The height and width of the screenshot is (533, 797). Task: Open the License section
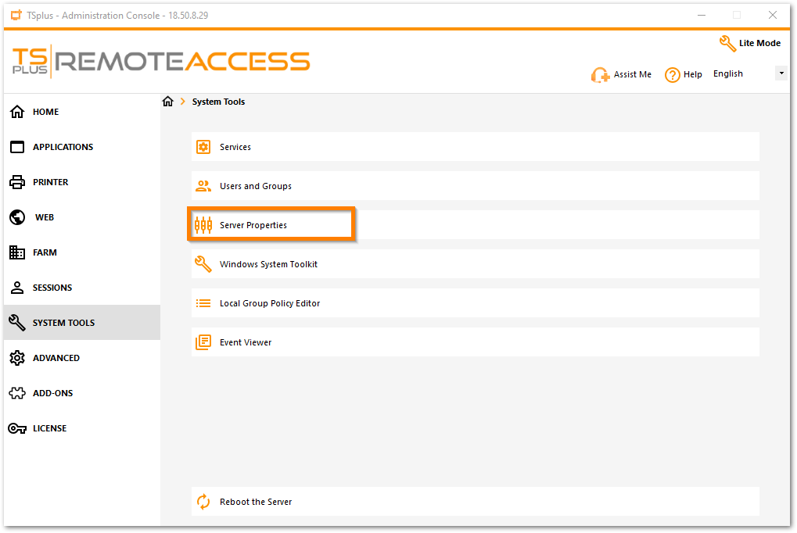(49, 428)
